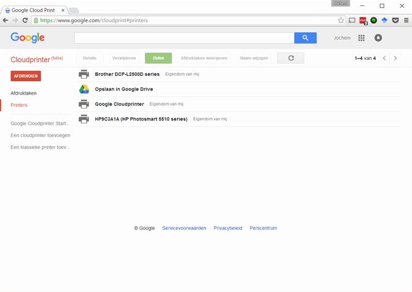Go to next page of printers
Viewport: 412px width, 292px height.
click(x=395, y=58)
